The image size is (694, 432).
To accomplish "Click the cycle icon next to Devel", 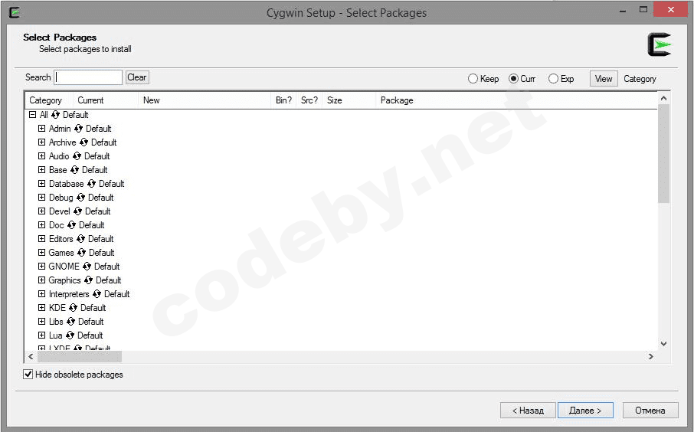I will point(78,211).
